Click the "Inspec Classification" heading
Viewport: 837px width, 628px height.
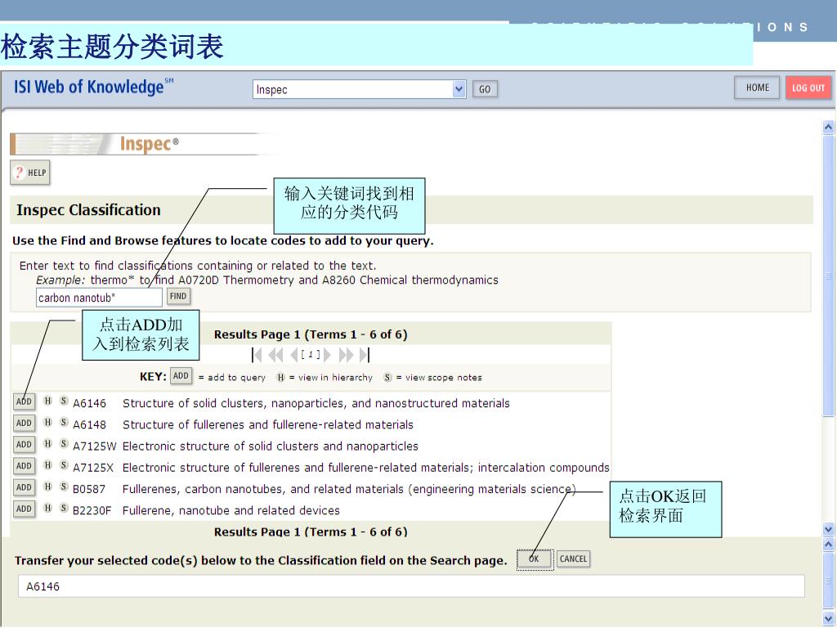point(88,210)
